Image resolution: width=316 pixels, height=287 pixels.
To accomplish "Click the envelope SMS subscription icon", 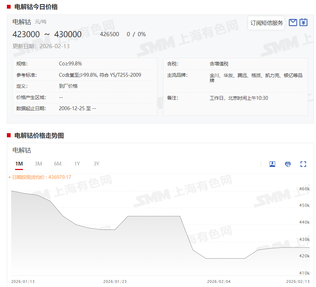I will point(293,22).
